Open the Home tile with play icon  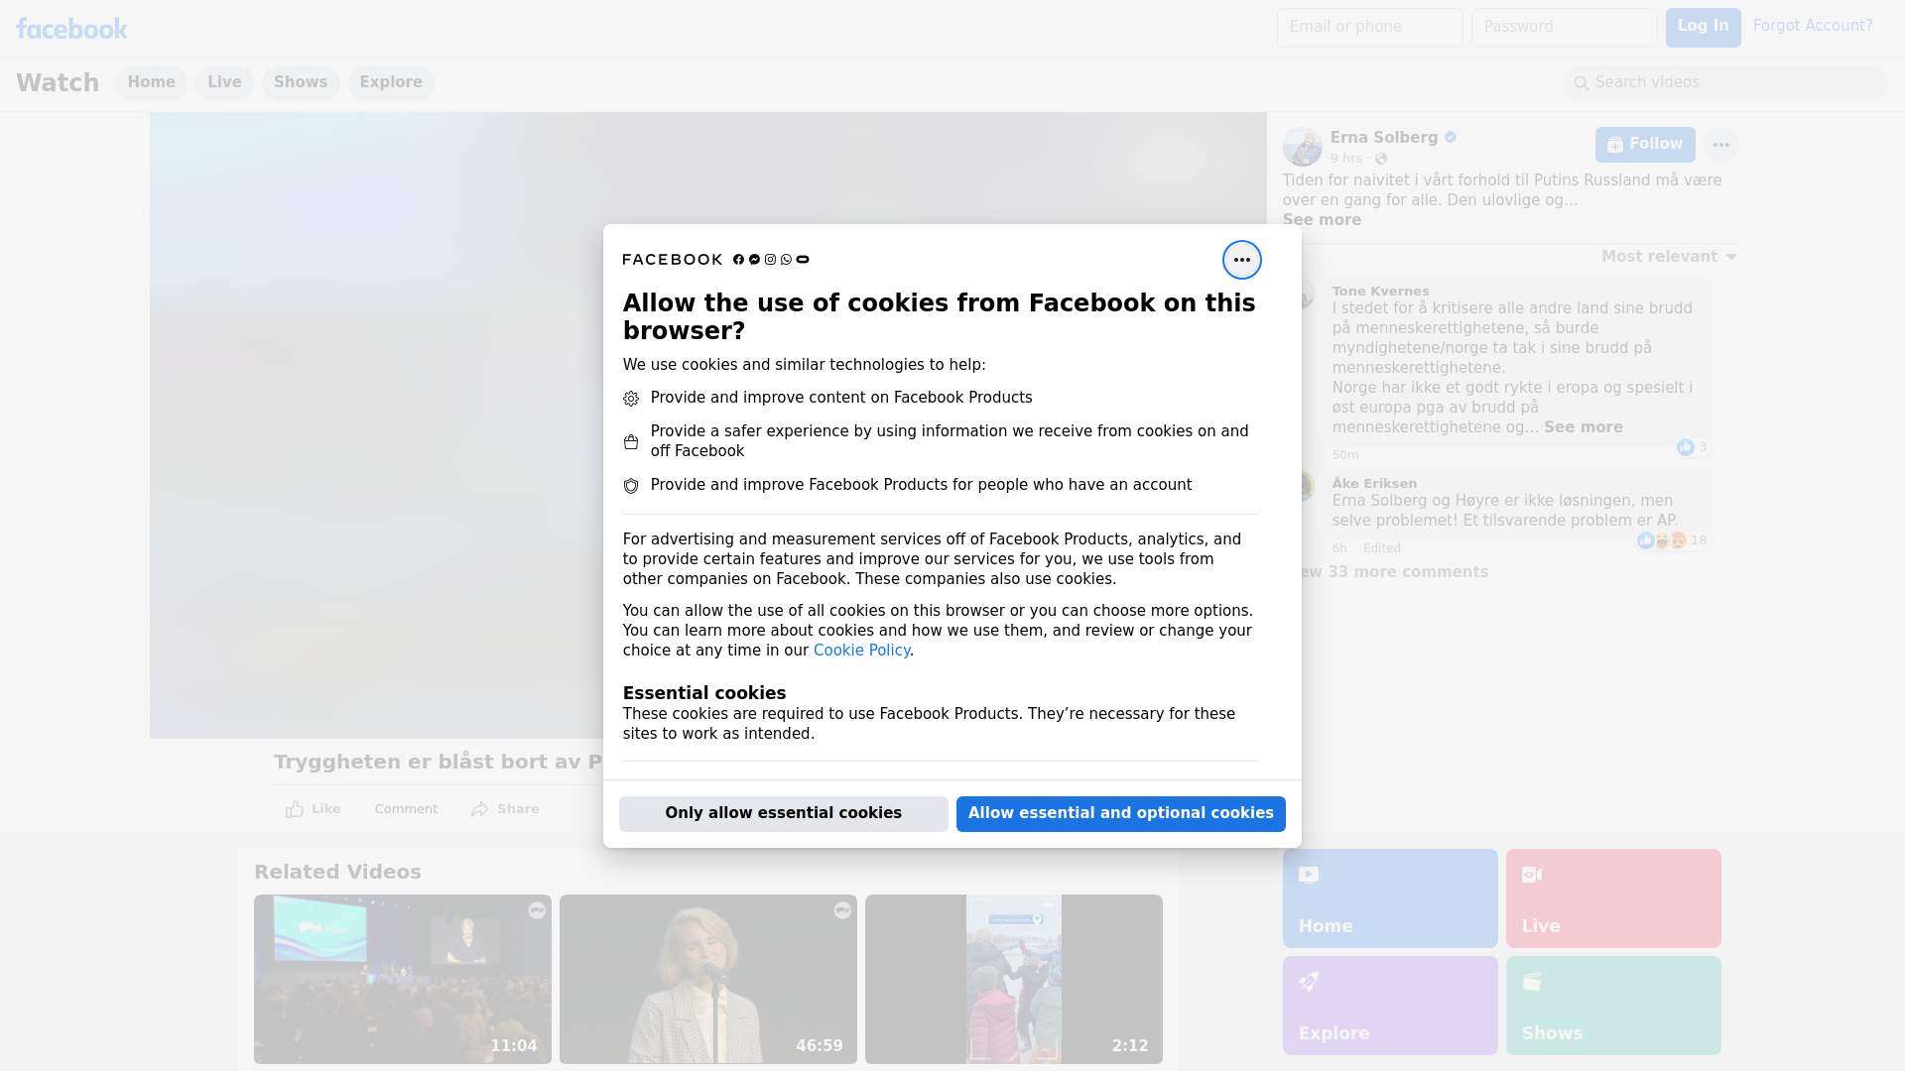(1390, 898)
